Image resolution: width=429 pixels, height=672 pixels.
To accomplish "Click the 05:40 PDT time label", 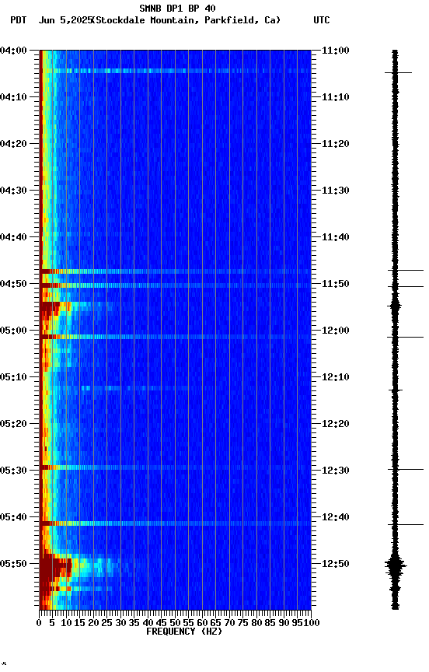I will coord(13,517).
